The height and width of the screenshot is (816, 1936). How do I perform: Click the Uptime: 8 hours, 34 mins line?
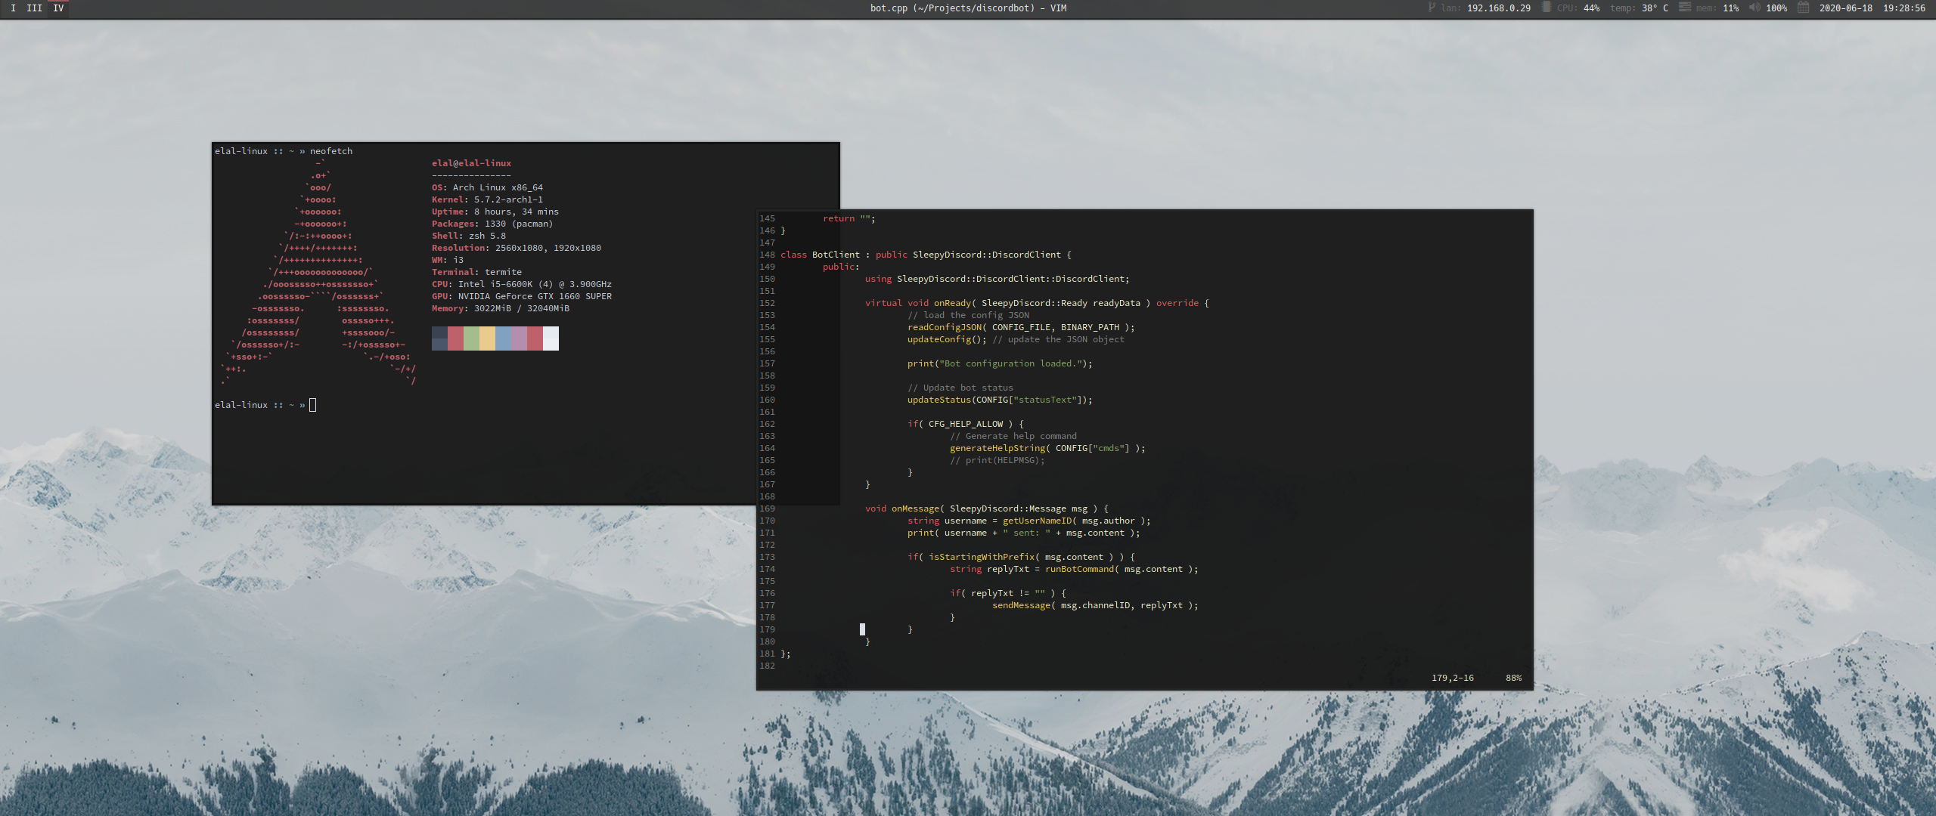(495, 212)
